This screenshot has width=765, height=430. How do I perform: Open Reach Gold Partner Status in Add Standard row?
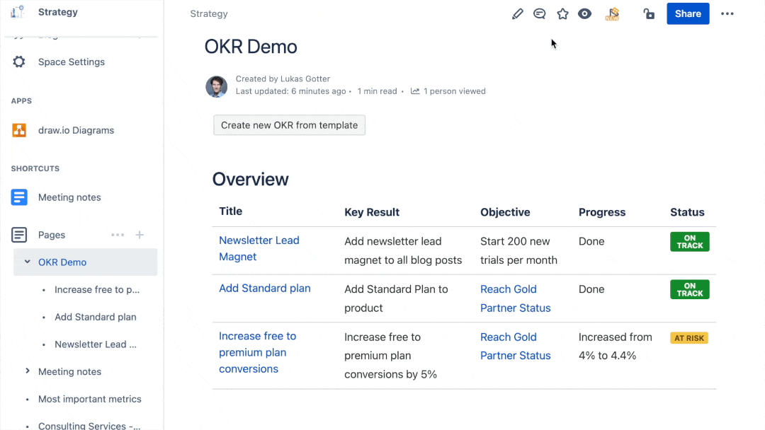tap(515, 298)
